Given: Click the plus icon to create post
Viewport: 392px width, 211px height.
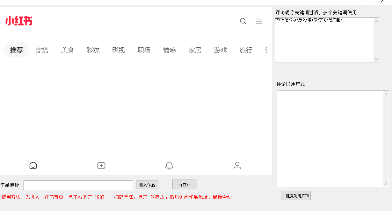Looking at the screenshot, I should pyautogui.click(x=101, y=166).
